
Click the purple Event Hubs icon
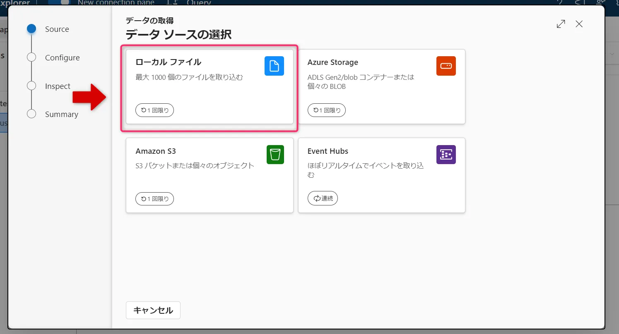446,155
